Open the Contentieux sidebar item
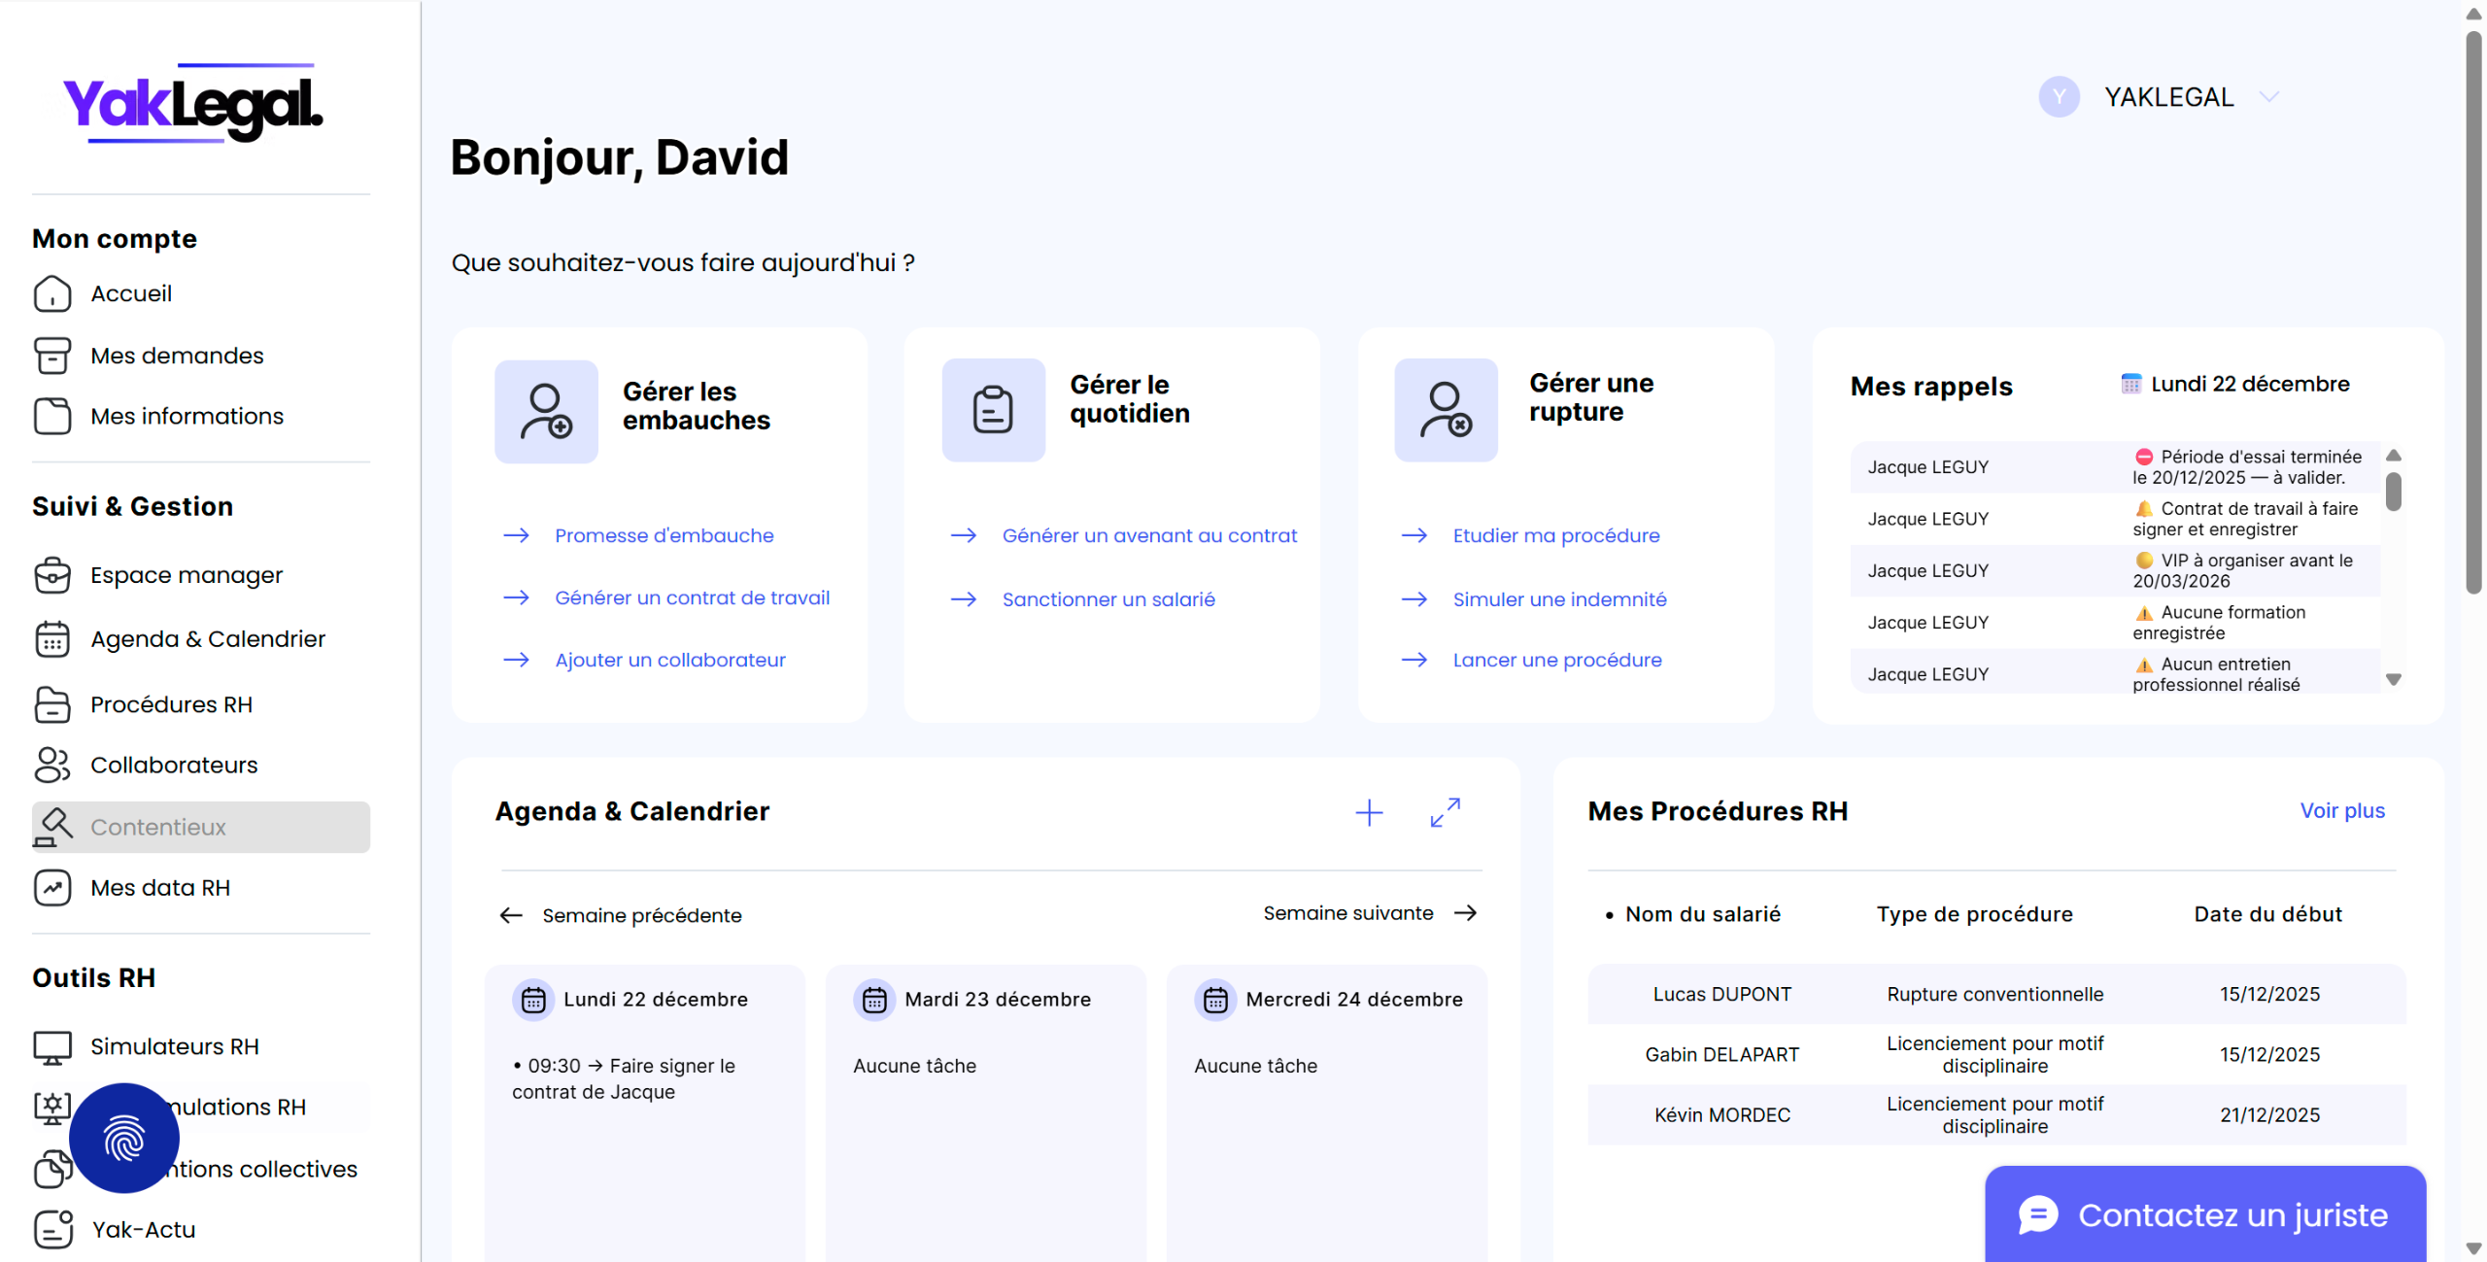Image resolution: width=2487 pixels, height=1262 pixels. 157,827
